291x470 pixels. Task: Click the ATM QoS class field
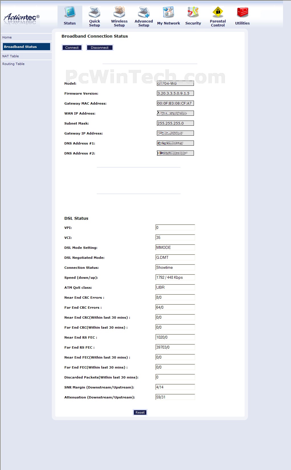[175, 287]
